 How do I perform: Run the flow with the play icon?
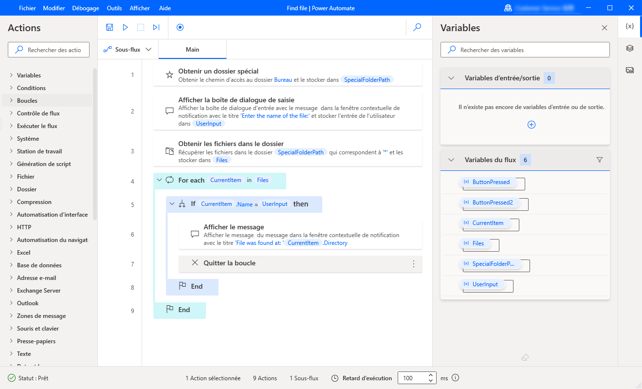[125, 27]
